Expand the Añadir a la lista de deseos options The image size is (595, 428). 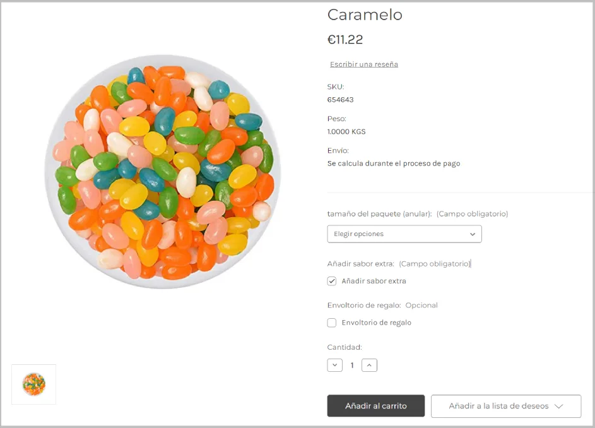tap(560, 406)
